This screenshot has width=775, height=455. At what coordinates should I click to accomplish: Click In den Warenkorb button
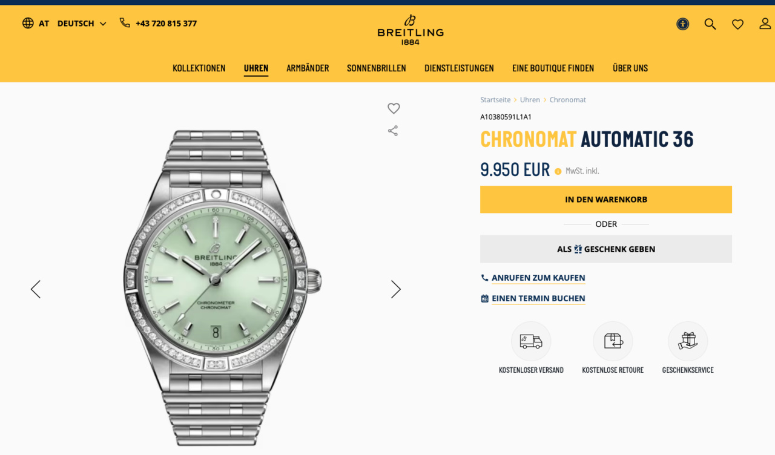[x=606, y=199]
